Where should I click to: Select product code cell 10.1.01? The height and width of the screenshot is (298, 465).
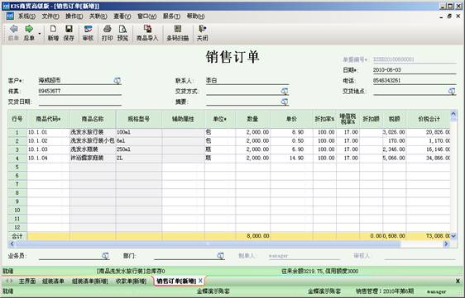(48, 132)
